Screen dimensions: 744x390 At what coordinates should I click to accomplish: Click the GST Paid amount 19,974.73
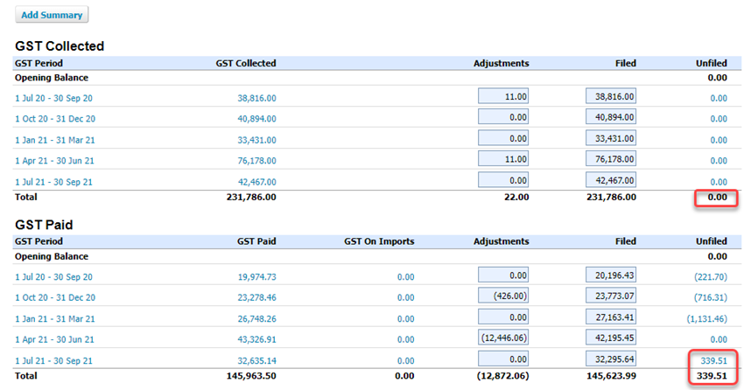click(x=256, y=276)
